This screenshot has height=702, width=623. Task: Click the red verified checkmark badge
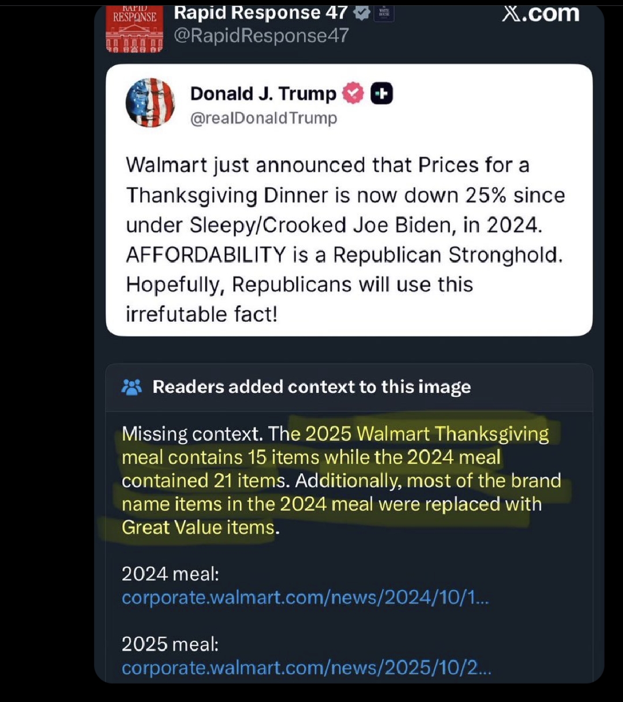coord(353,93)
